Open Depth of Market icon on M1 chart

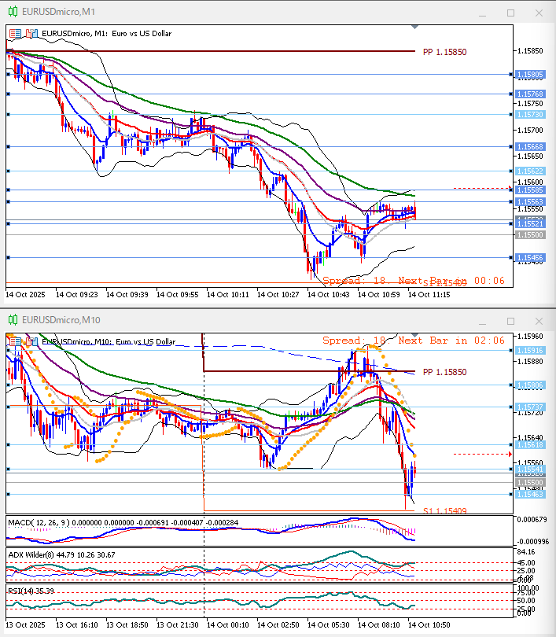pyautogui.click(x=31, y=33)
